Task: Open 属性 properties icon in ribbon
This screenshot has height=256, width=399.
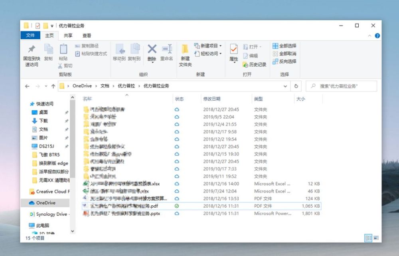Action: [x=233, y=49]
